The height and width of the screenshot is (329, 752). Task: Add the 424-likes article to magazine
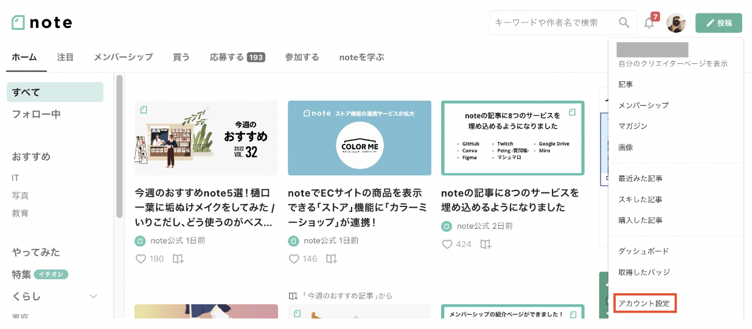pyautogui.click(x=486, y=245)
